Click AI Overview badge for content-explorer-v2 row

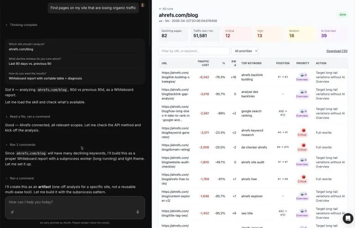tap(302, 196)
